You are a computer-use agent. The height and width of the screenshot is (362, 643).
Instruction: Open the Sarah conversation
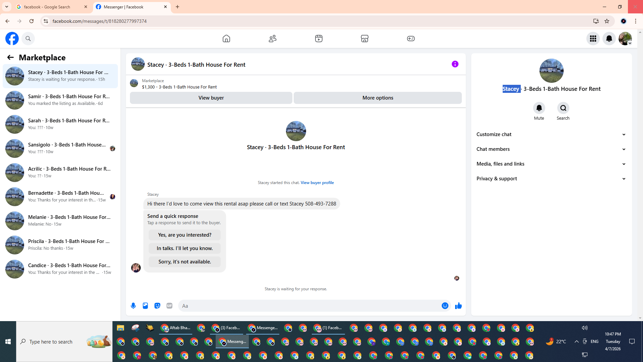60,124
